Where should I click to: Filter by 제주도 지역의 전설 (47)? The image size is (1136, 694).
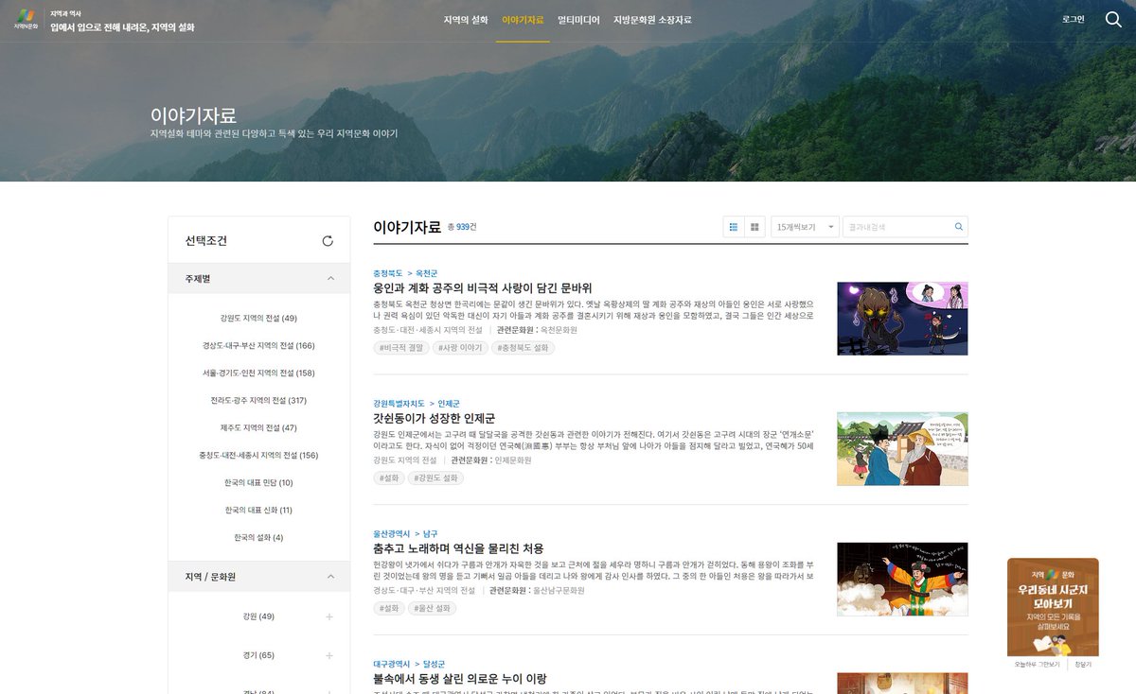coord(258,428)
